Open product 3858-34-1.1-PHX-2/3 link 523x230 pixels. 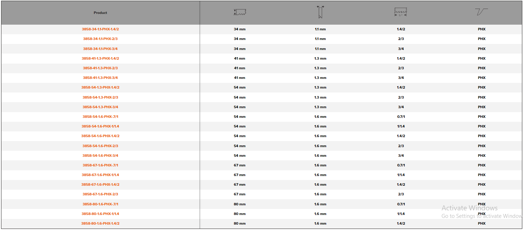[100, 39]
